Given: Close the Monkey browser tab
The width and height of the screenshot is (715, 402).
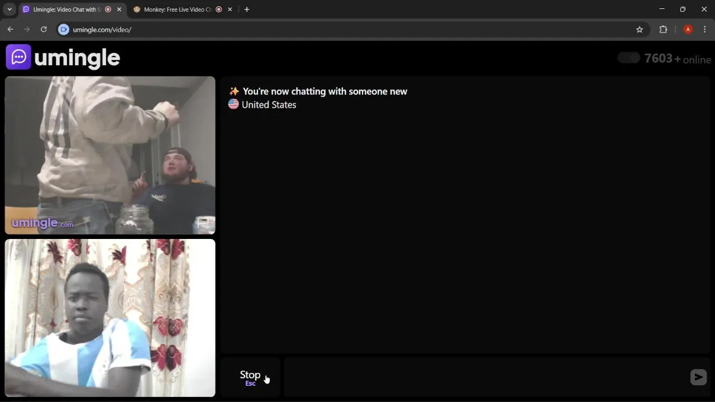Looking at the screenshot, I should point(230,9).
